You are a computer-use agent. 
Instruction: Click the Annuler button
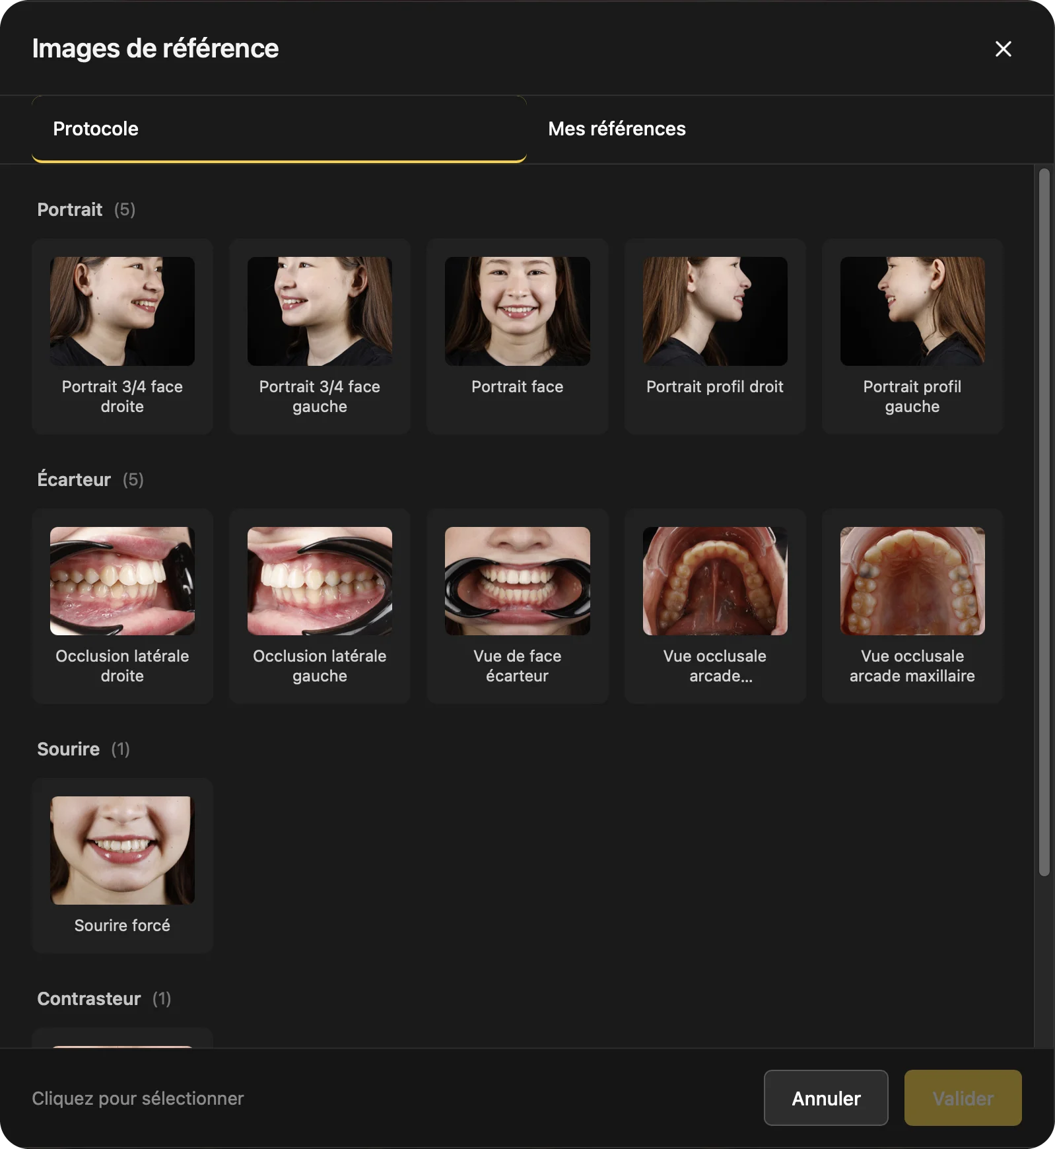(x=826, y=1097)
